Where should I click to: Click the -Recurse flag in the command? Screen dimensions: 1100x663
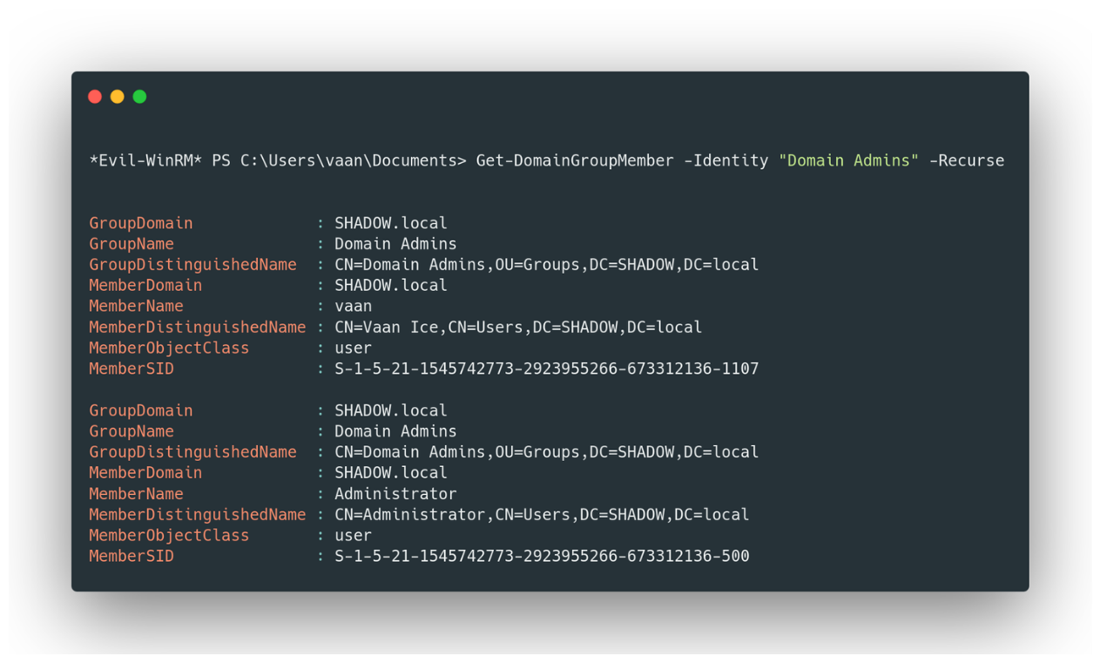click(x=966, y=161)
